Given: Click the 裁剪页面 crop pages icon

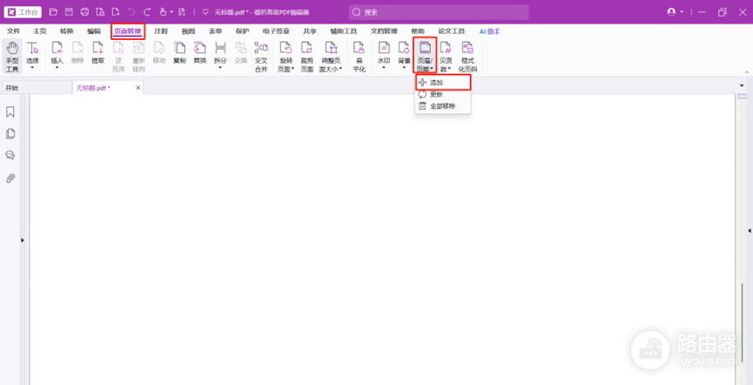Looking at the screenshot, I should (307, 48).
